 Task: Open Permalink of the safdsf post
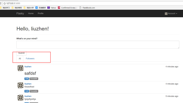[x=34, y=79]
